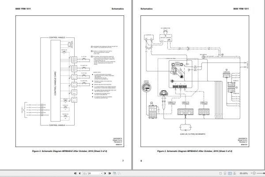Select continuous page layout icon
This screenshot has width=265, height=177.
pyautogui.click(x=225, y=173)
